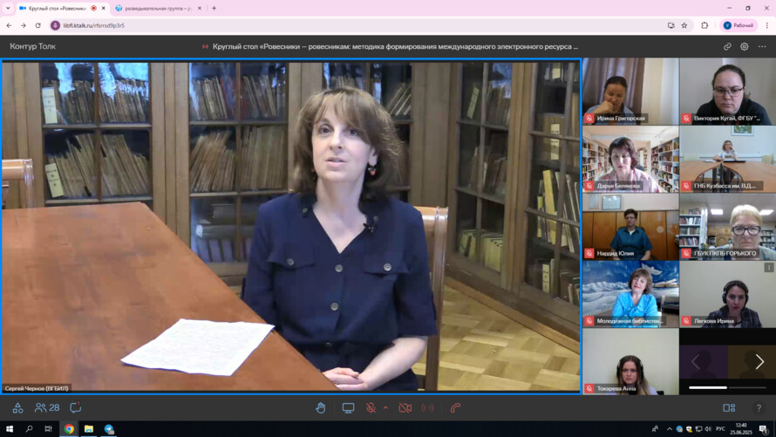Open meeting settings gear icon

pos(745,46)
